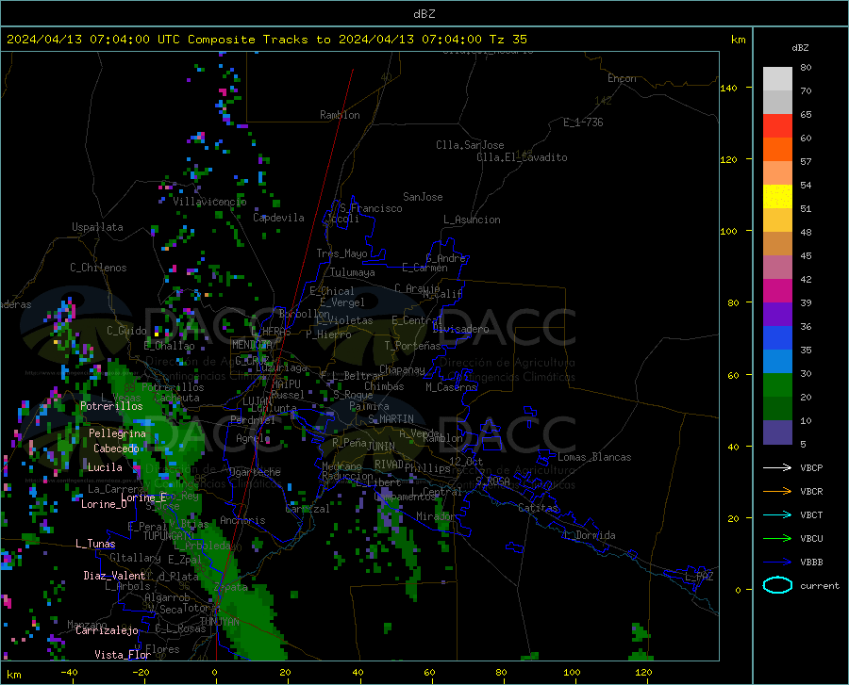Click the 'VBCP' legend label

811,467
